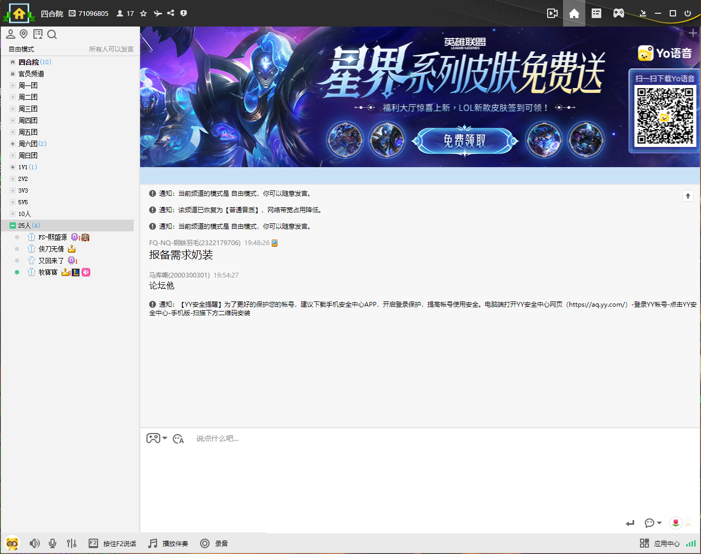Switch to the Home tab at top right
701x554 pixels.
574,13
